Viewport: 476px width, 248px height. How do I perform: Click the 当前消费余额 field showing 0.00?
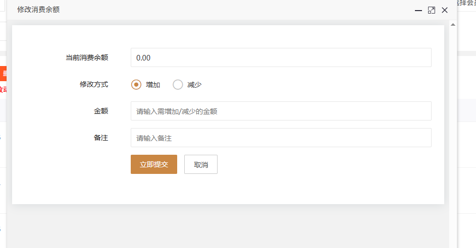[281, 57]
